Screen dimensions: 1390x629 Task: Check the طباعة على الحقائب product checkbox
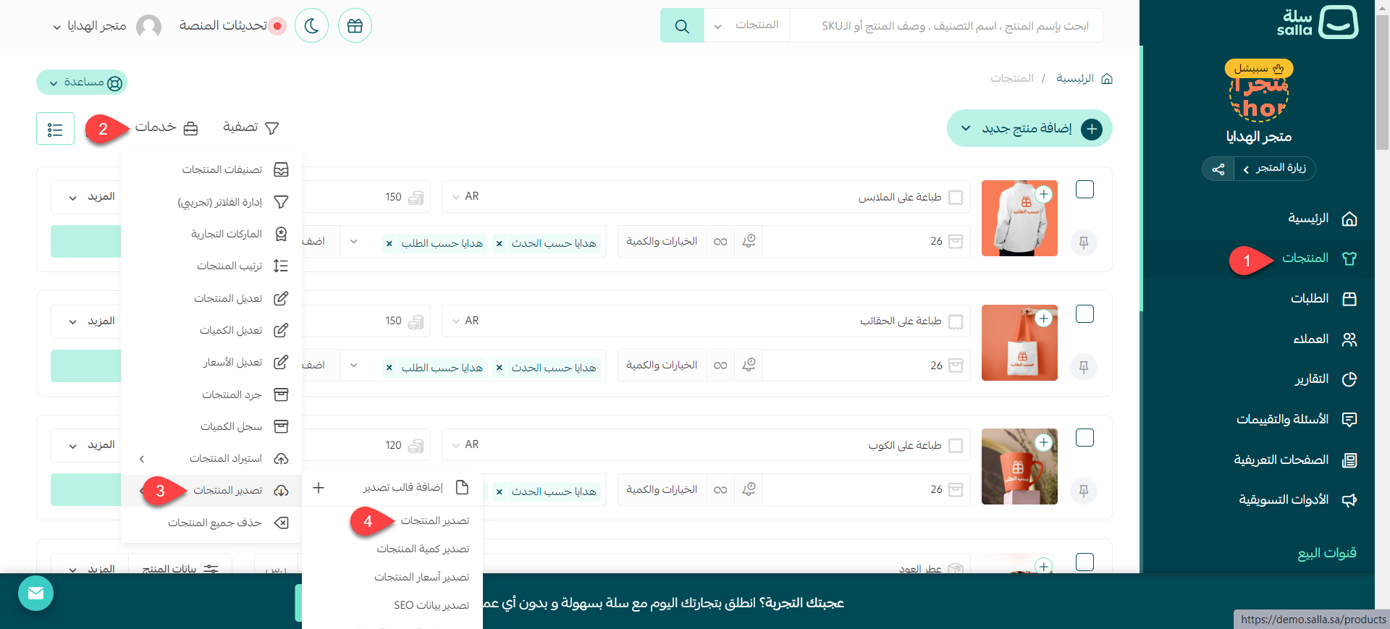click(x=1084, y=314)
